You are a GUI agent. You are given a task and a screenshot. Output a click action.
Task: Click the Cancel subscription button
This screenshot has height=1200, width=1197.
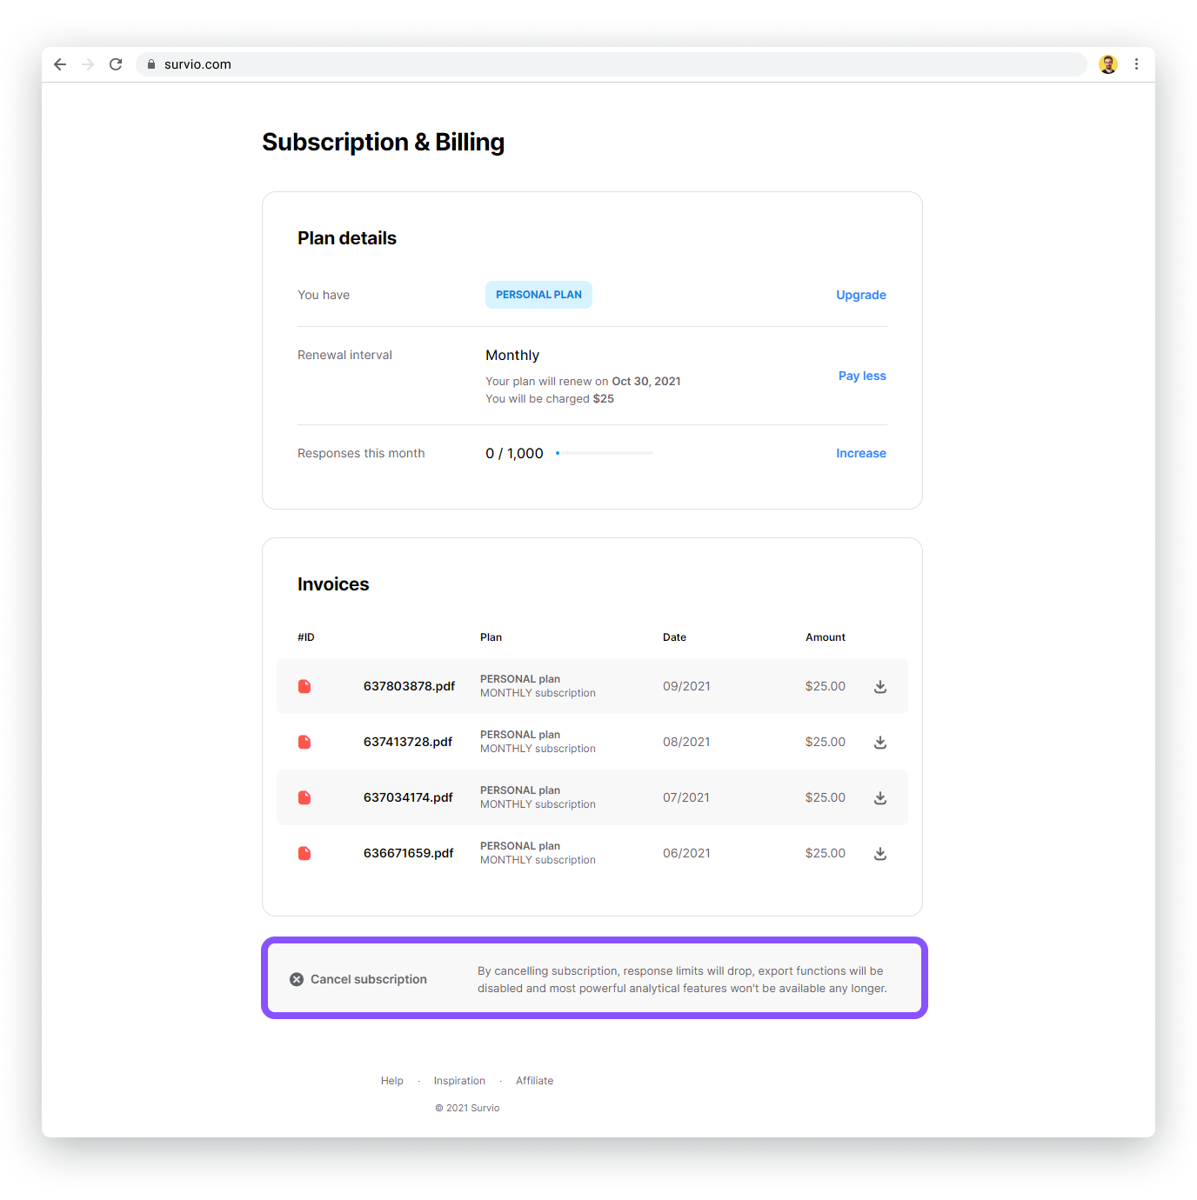click(x=358, y=979)
